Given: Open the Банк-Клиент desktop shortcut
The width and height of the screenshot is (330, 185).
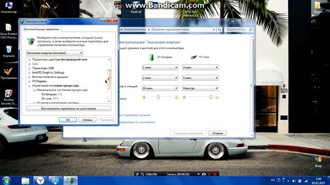Looking at the screenshot, I should [9, 31].
